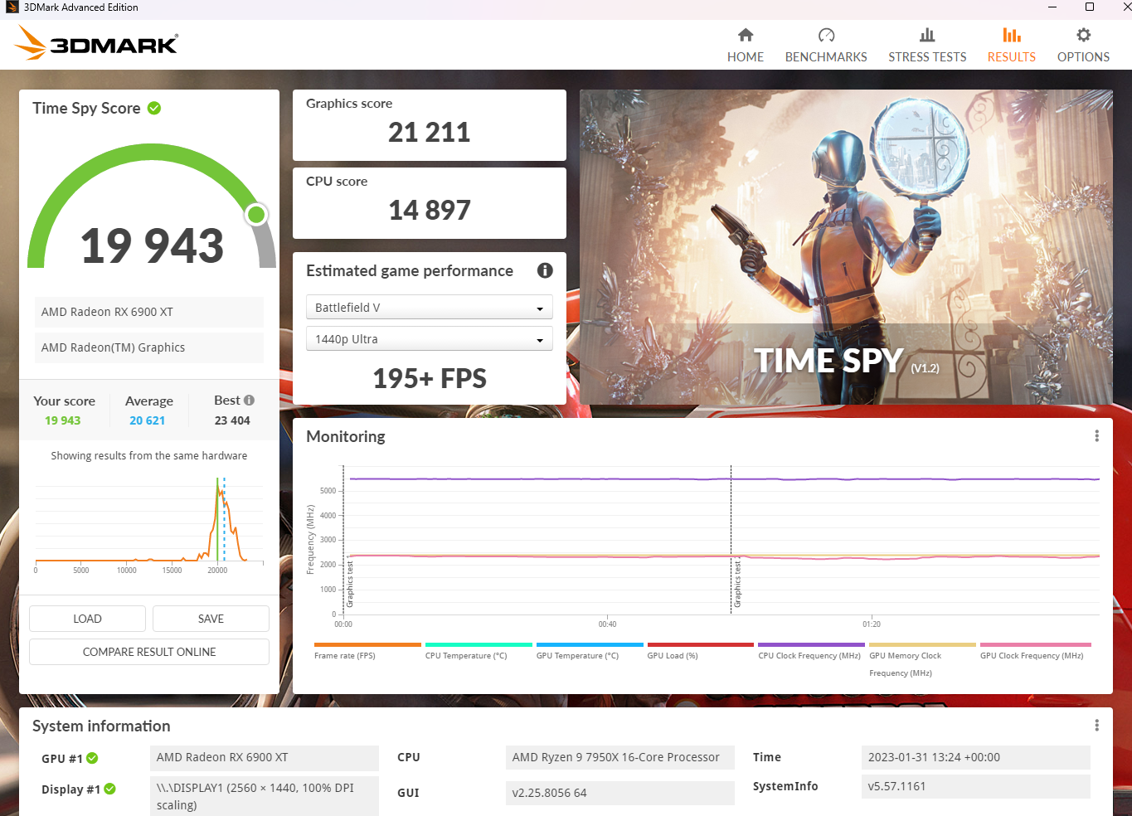Click the Options gear icon
This screenshot has height=816, width=1132.
coord(1083,35)
